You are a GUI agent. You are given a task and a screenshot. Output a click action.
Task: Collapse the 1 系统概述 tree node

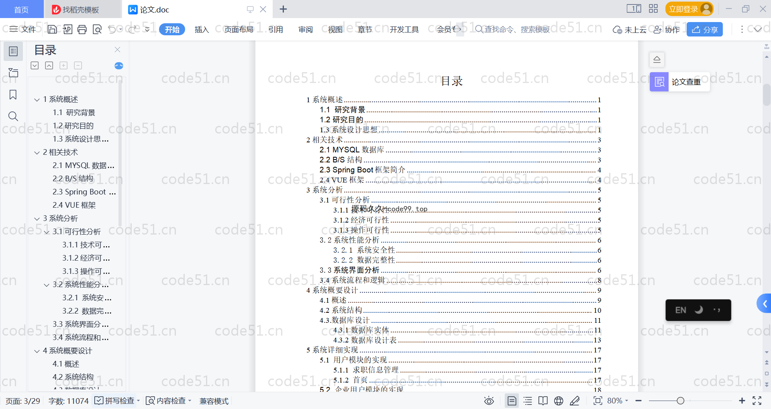[x=37, y=99]
